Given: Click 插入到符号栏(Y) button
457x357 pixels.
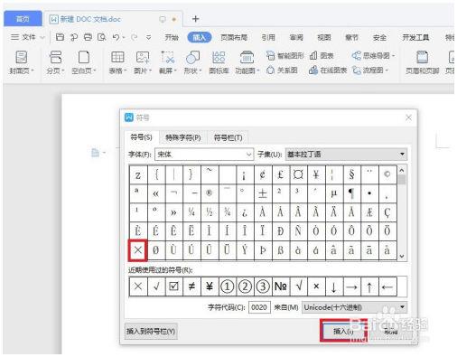Looking at the screenshot, I should pos(151,332).
